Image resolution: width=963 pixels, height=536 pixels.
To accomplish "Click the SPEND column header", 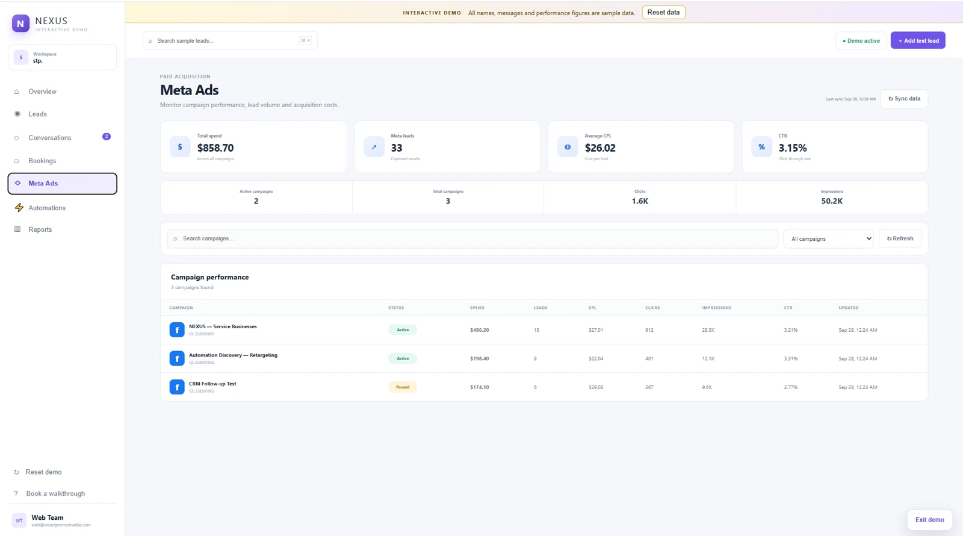I will [477, 308].
